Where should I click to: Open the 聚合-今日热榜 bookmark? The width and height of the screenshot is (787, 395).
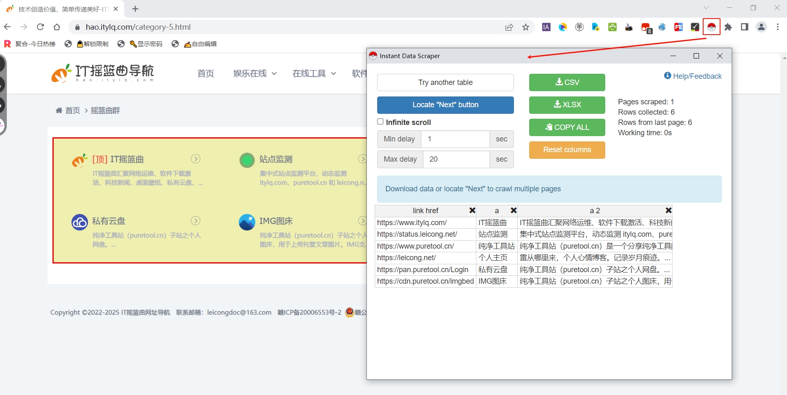pyautogui.click(x=29, y=44)
